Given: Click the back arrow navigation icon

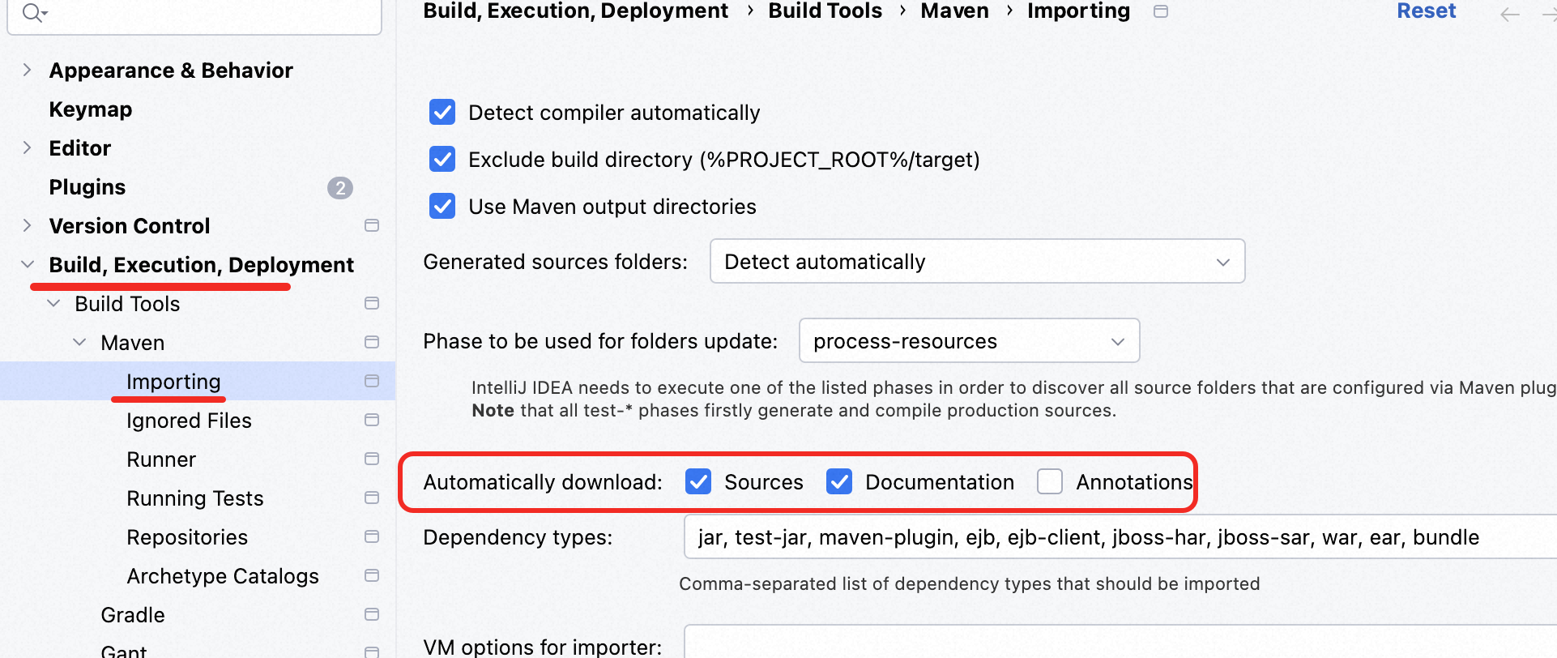Looking at the screenshot, I should tap(1509, 14).
